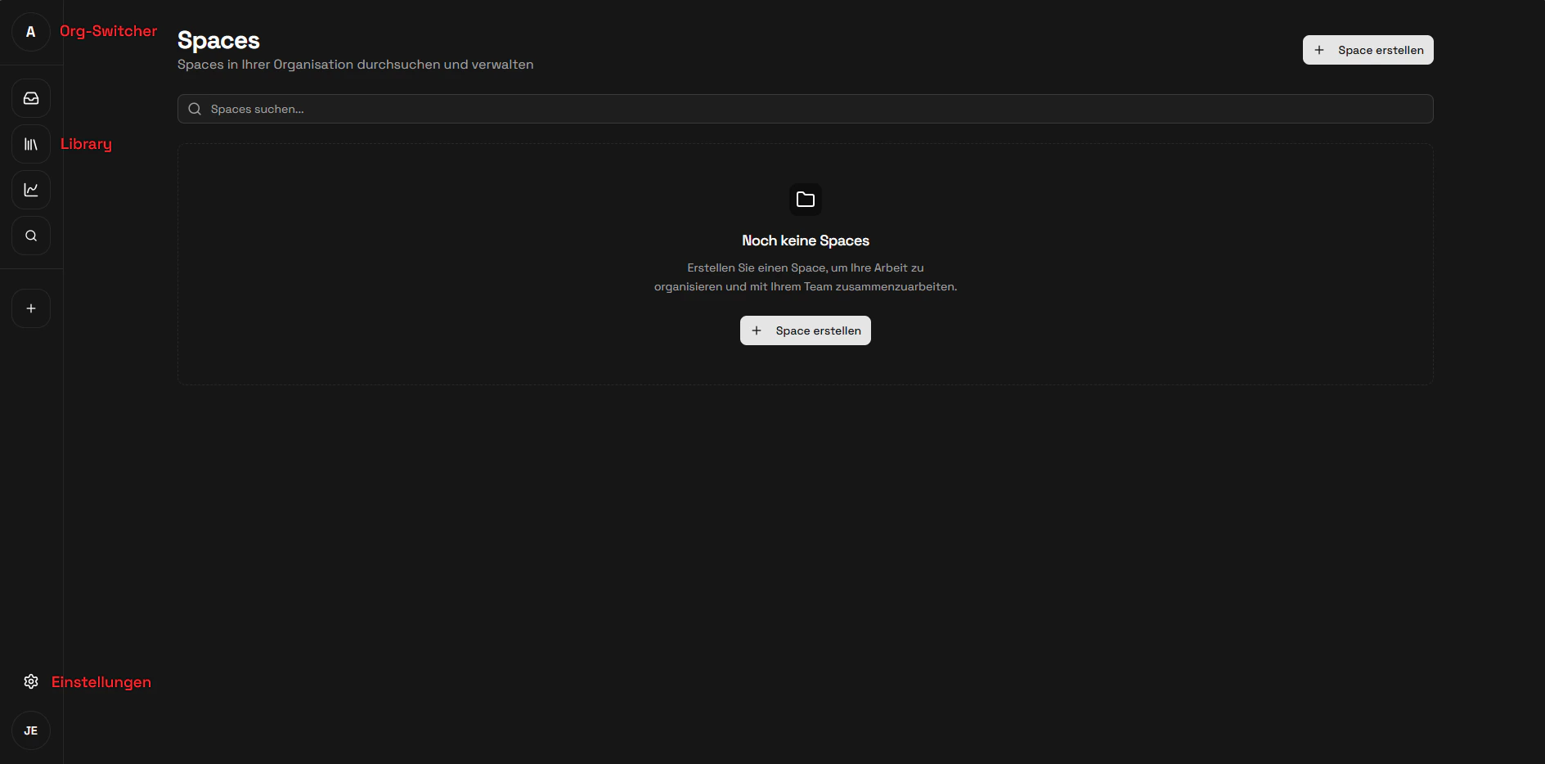Select the Analytics chart icon
Screen dimensions: 1545x764
(x=30, y=190)
